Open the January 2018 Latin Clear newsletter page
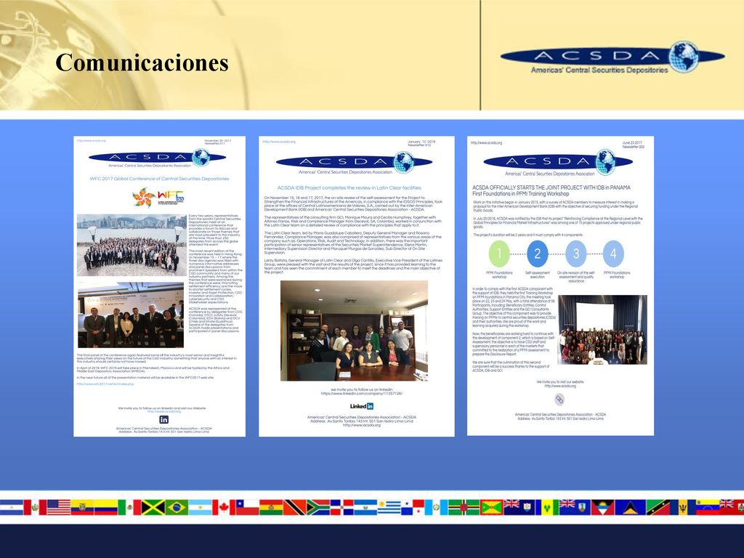 356,286
